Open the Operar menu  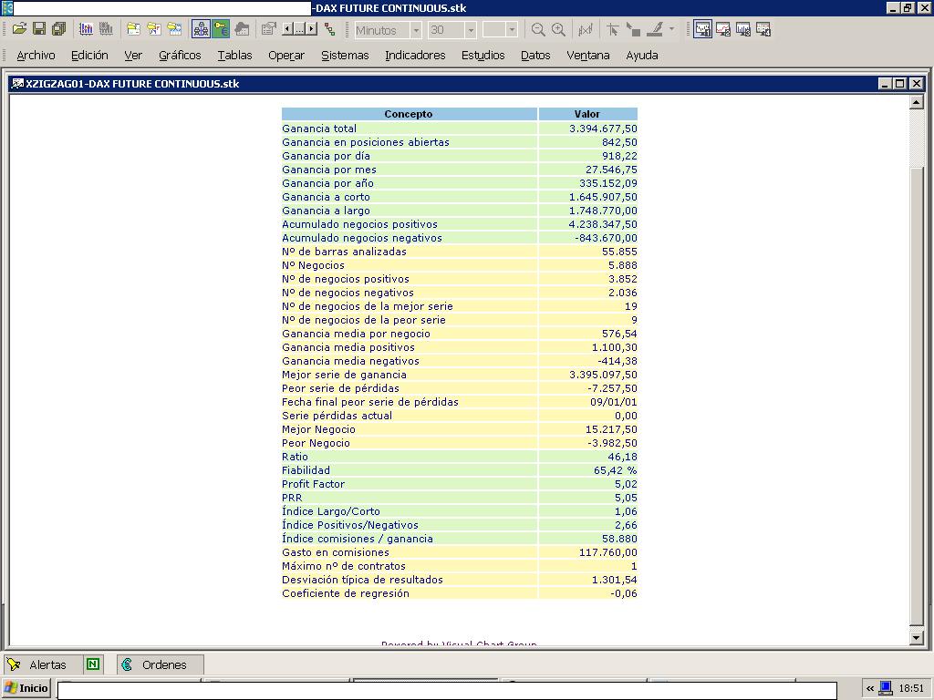pos(285,56)
